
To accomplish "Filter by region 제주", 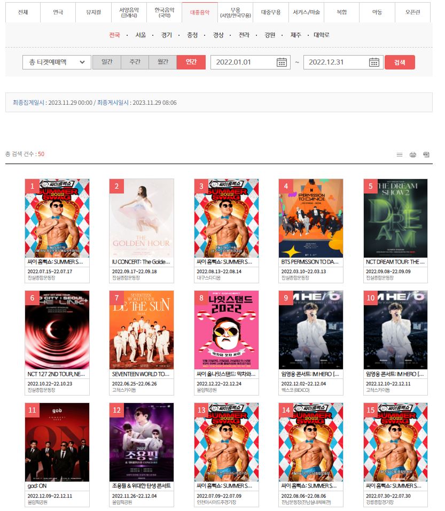I will (295, 35).
